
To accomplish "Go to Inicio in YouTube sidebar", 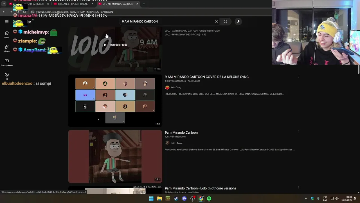I will point(7,34).
